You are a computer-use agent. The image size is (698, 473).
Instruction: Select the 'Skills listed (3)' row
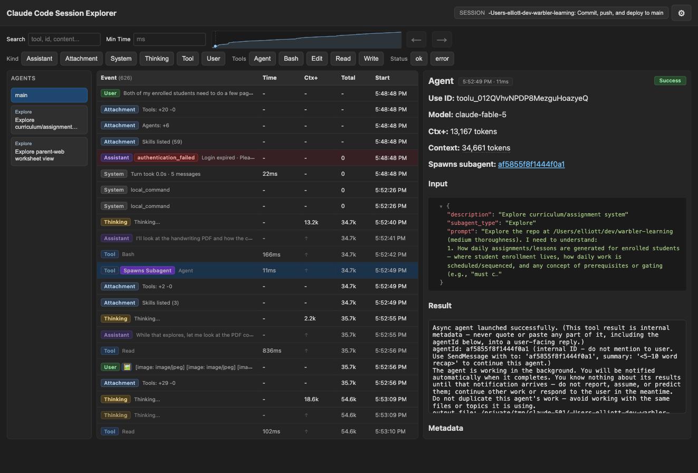tap(257, 302)
